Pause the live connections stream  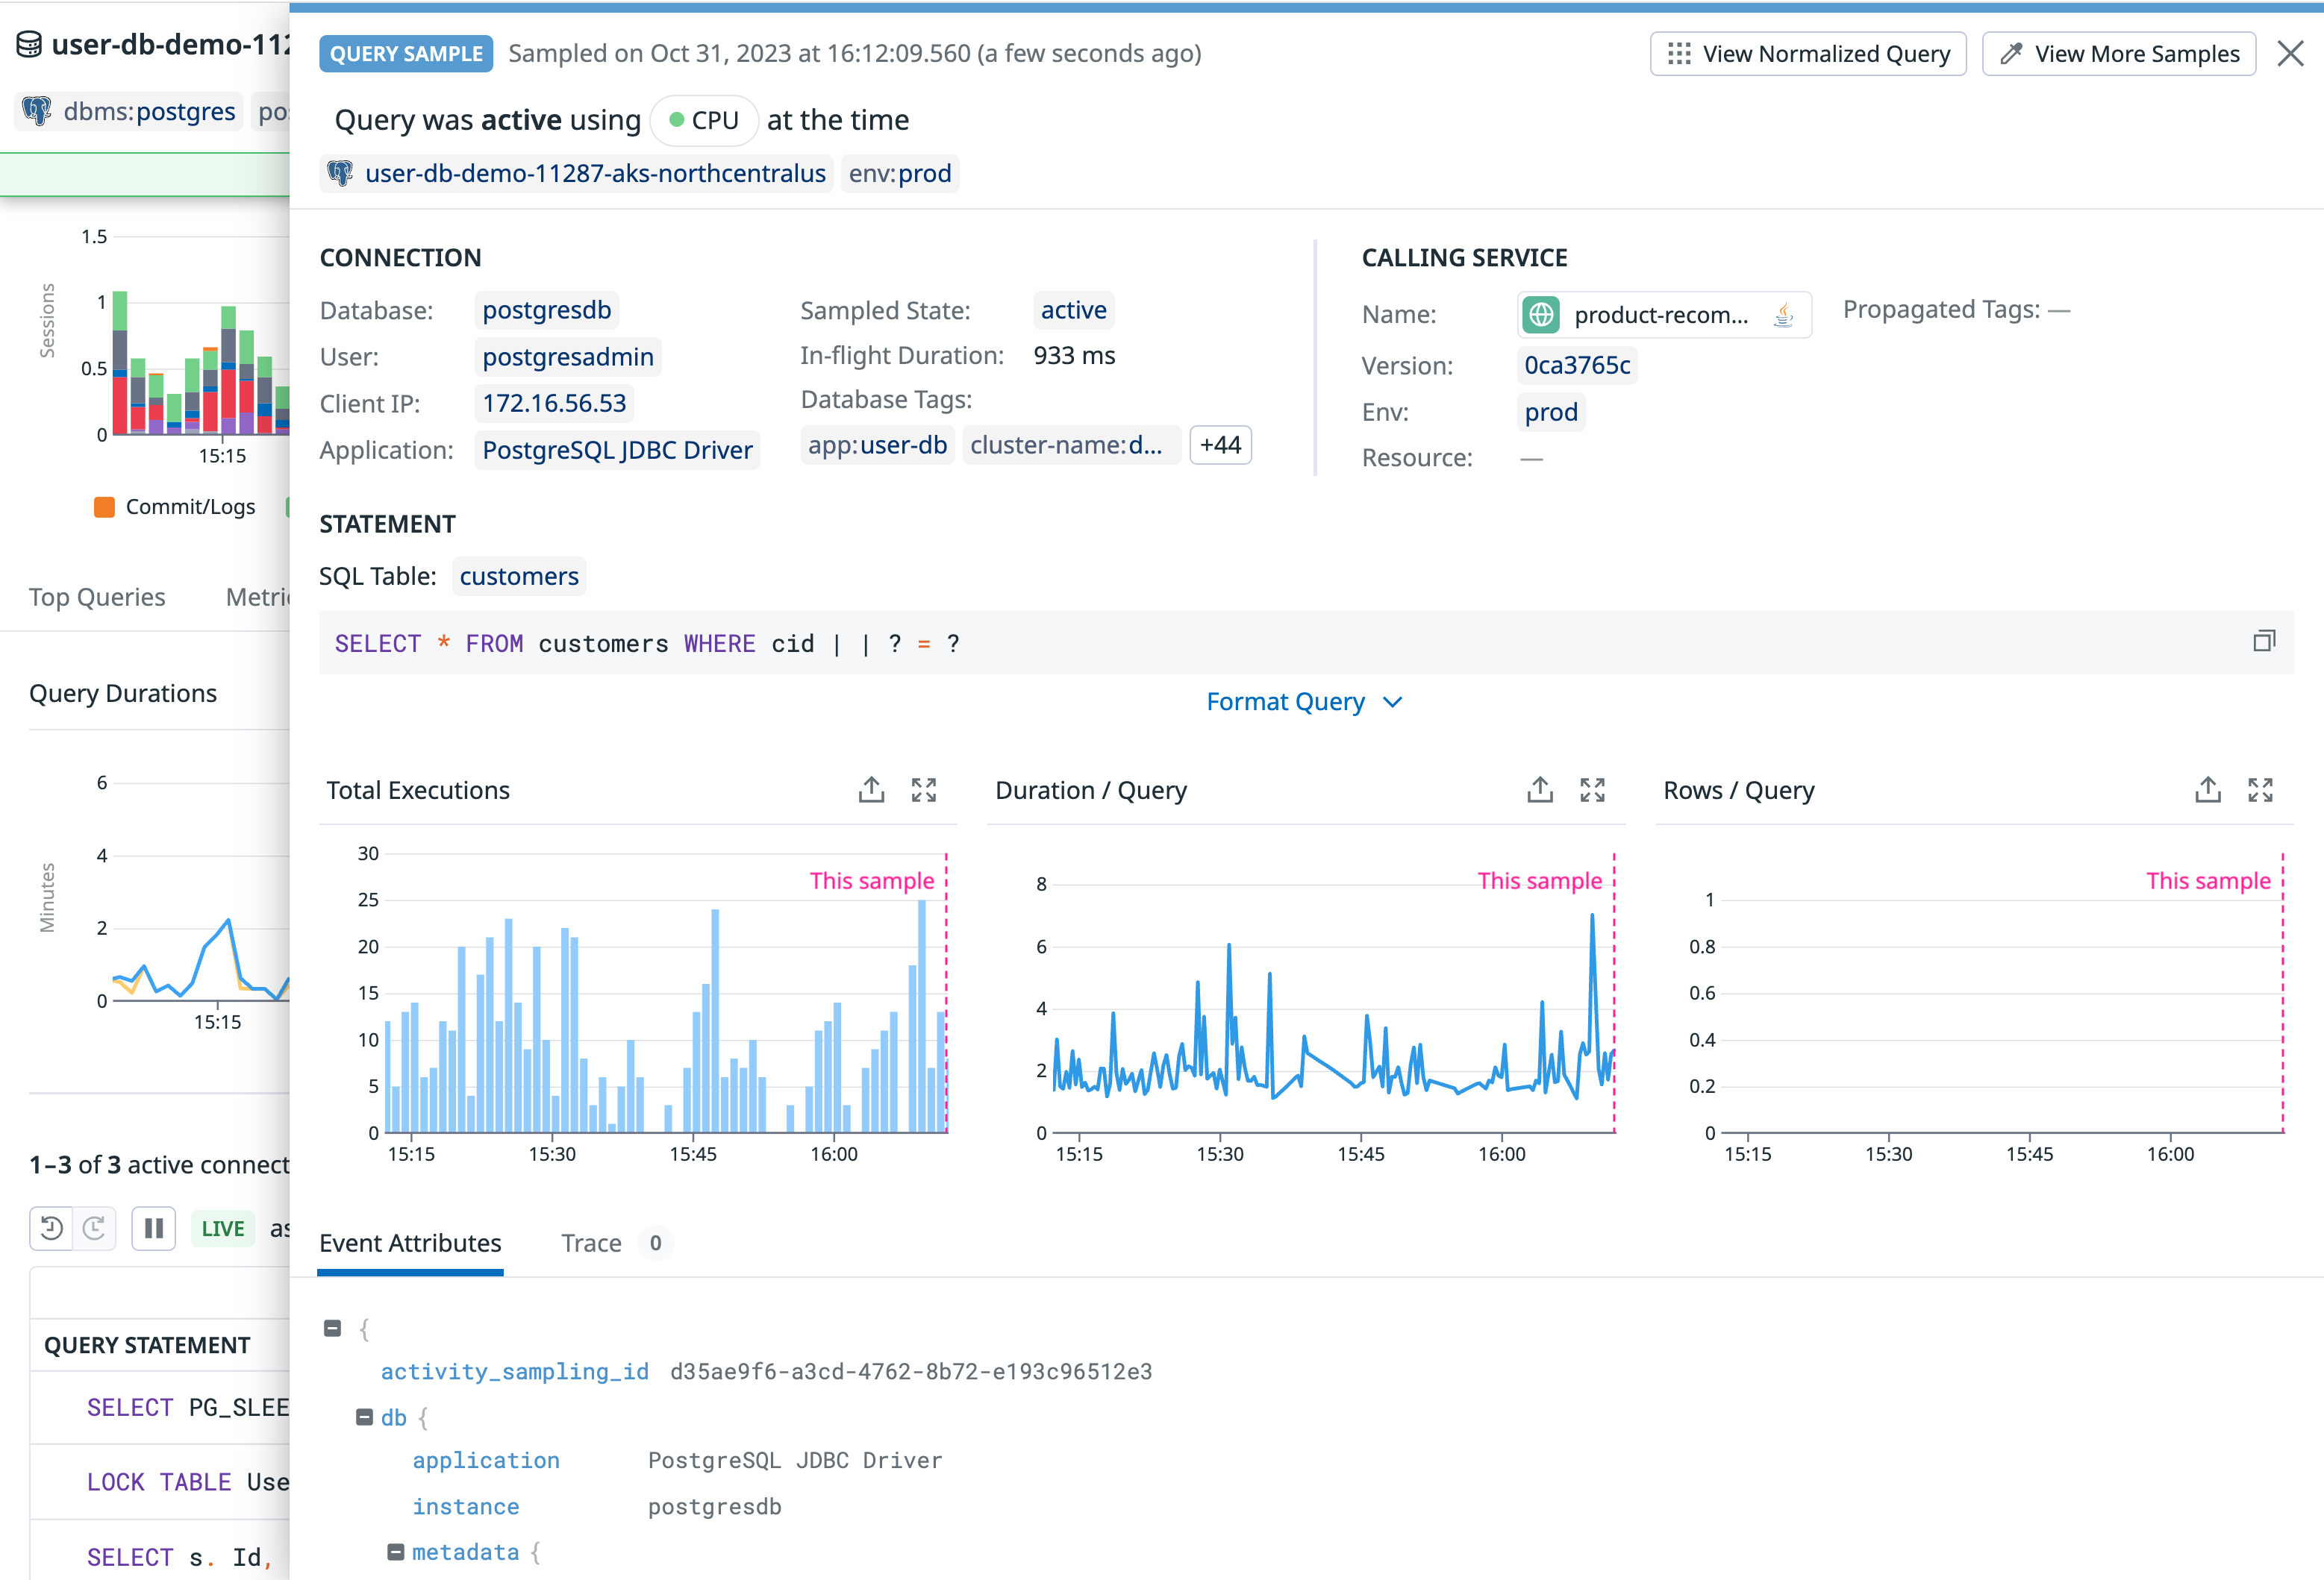click(x=153, y=1228)
